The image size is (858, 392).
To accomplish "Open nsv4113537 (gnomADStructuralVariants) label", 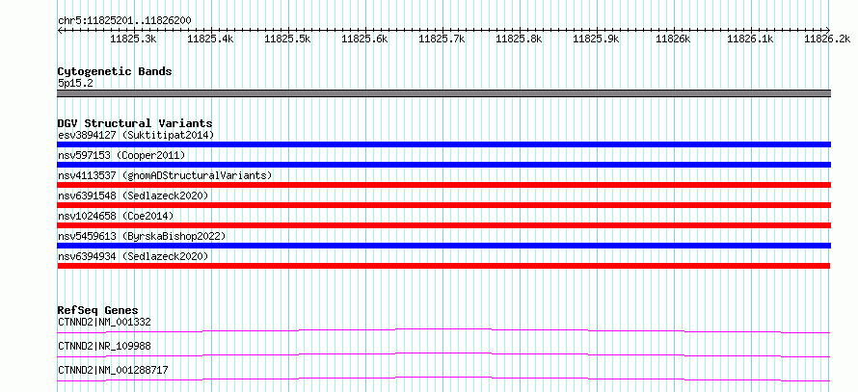I will (165, 175).
